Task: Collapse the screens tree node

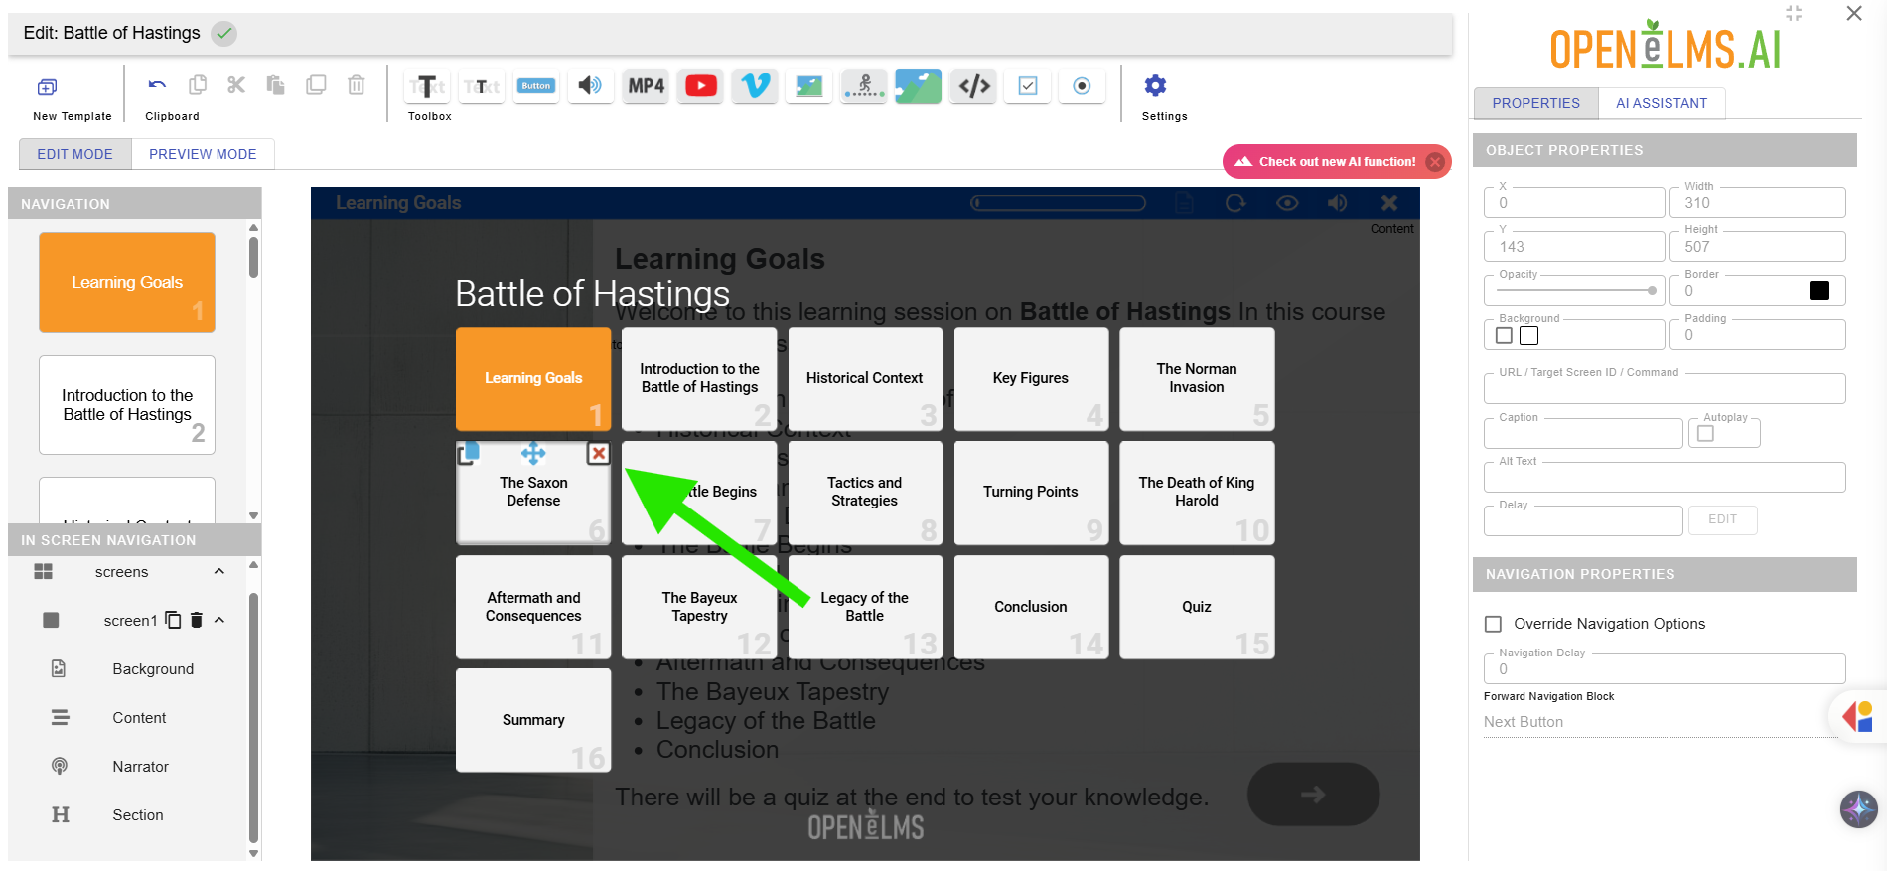Action: [x=219, y=572]
